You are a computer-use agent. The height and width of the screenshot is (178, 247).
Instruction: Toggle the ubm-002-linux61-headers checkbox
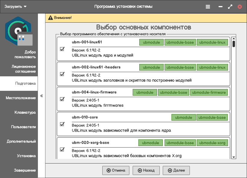tap(62, 74)
